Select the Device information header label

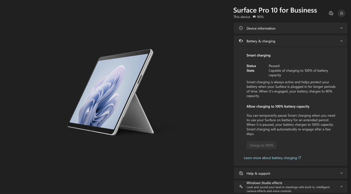(261, 28)
